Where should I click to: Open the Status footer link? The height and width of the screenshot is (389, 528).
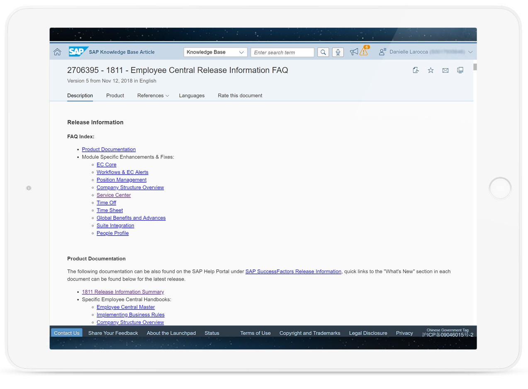(212, 333)
